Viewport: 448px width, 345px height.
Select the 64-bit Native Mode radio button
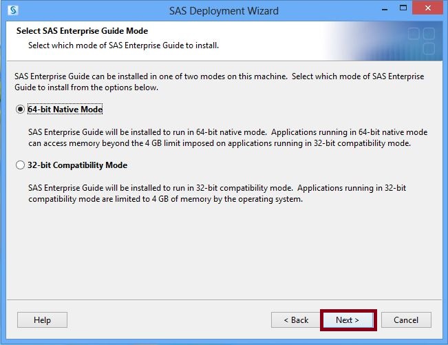[x=20, y=109]
